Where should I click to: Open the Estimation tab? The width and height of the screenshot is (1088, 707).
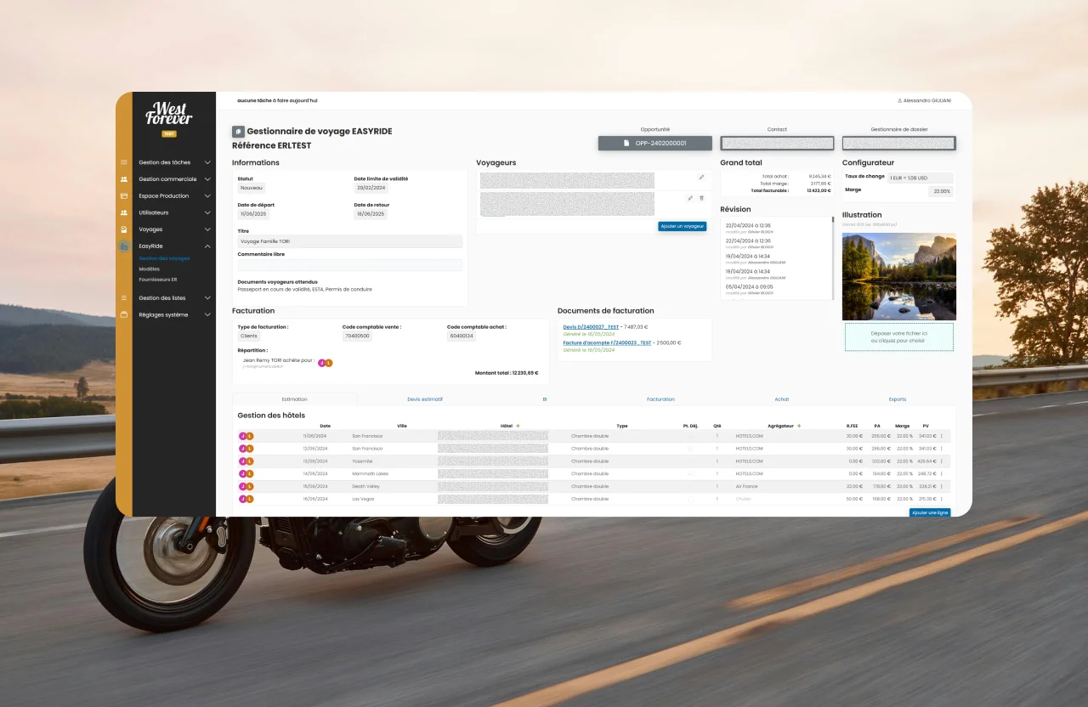(294, 399)
